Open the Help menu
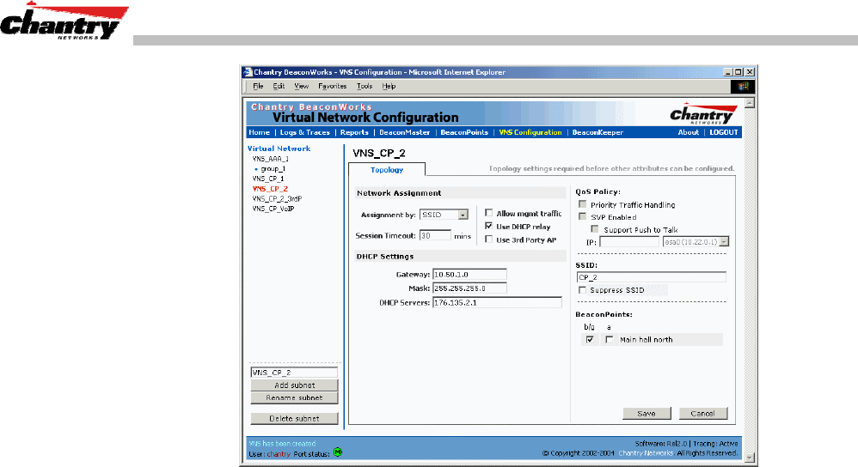858x467 pixels. click(389, 87)
